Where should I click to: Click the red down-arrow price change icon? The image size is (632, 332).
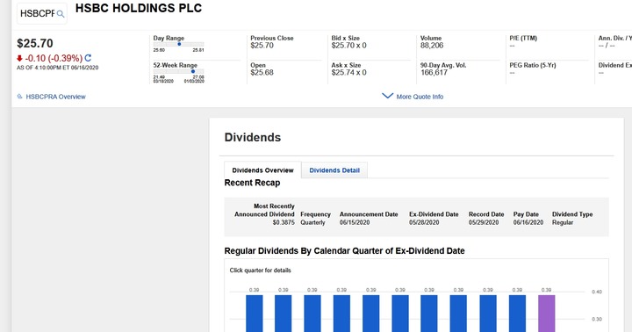click(x=19, y=59)
